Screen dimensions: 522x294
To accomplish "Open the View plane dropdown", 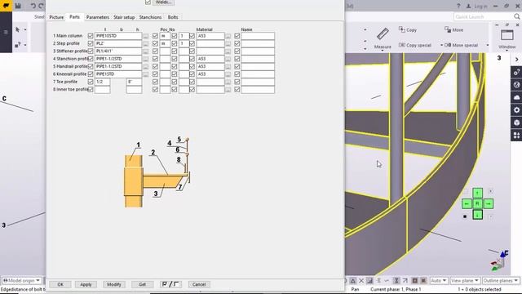I will [465, 281].
